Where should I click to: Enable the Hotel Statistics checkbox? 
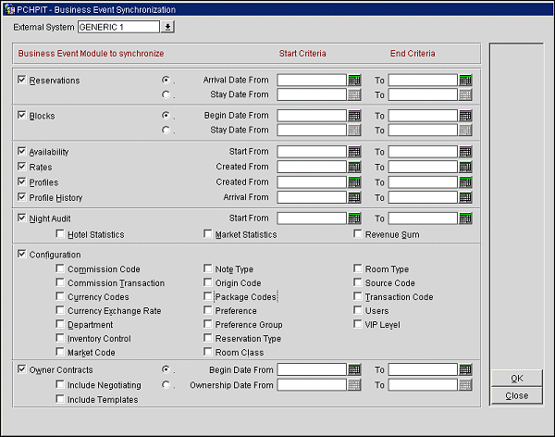click(x=60, y=235)
